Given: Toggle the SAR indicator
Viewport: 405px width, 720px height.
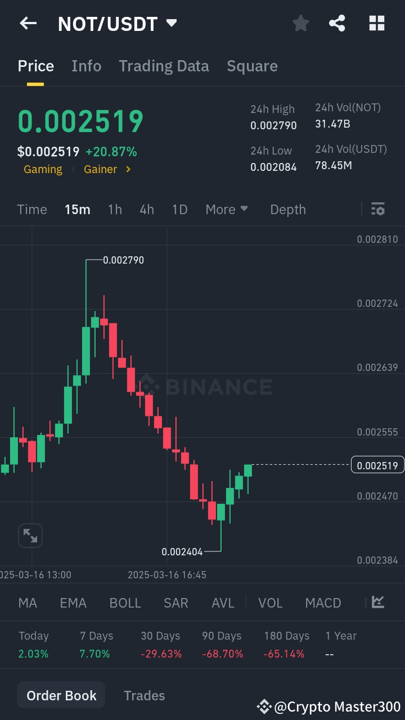Looking at the screenshot, I should click(175, 603).
